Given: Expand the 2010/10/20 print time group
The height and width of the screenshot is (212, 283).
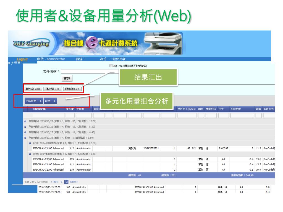Looking at the screenshot, I should [25, 121].
